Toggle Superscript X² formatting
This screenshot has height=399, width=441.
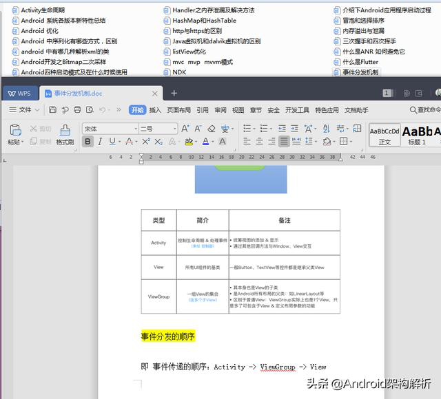pyautogui.click(x=145, y=142)
